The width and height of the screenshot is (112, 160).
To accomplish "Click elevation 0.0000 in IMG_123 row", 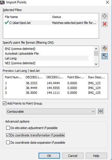I will [x=72, y=83].
